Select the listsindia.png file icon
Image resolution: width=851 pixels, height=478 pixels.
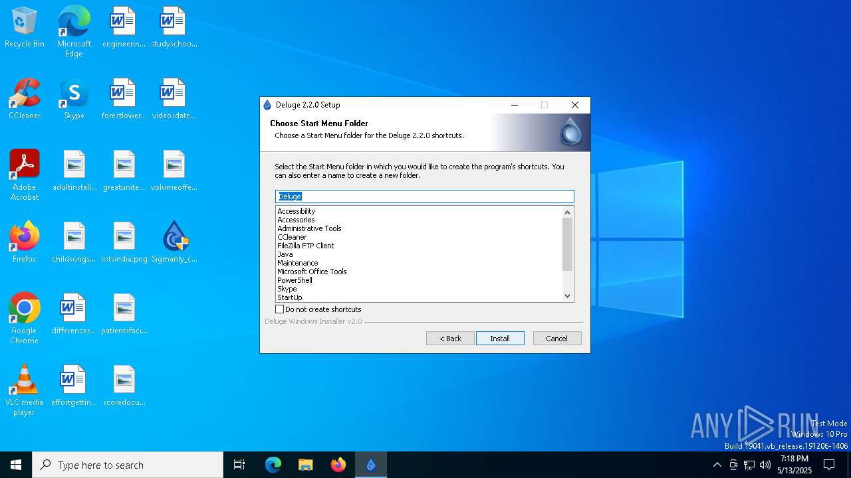[x=124, y=243]
